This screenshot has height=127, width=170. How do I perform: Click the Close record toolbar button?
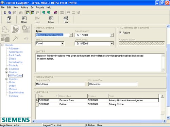51,20
